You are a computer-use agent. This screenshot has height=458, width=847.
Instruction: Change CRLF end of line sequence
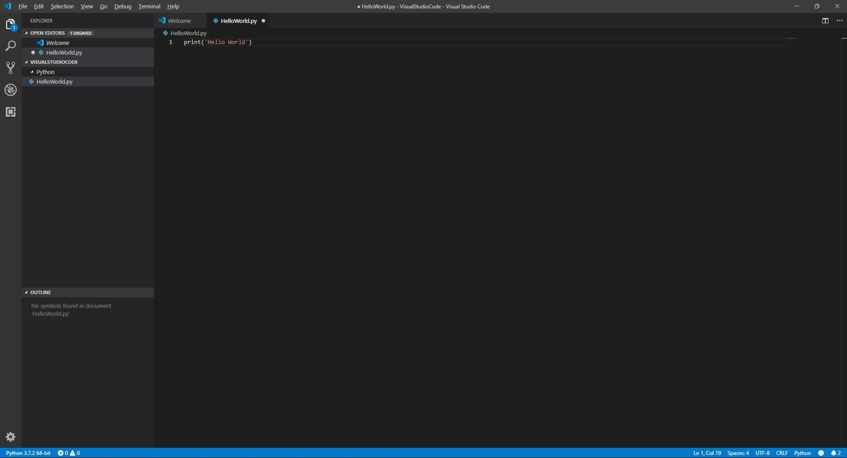click(x=782, y=453)
